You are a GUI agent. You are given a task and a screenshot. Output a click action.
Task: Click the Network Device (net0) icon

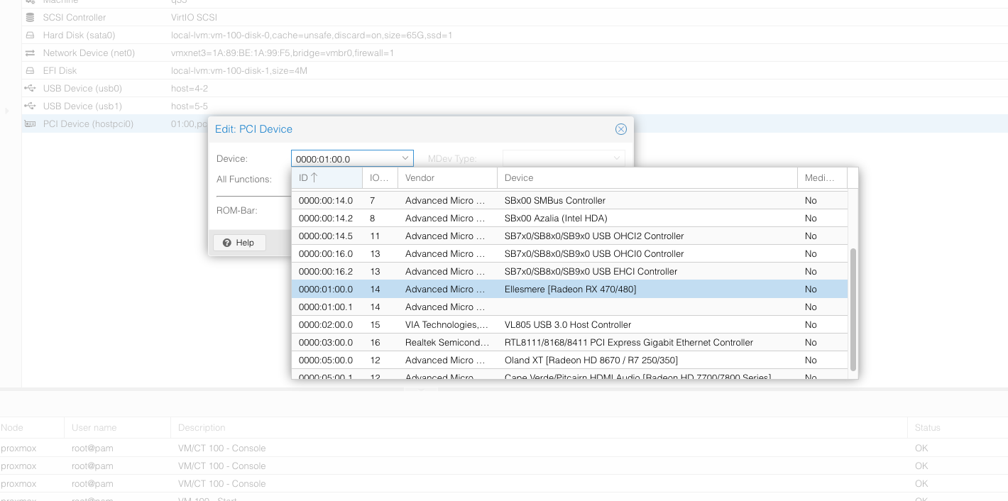30,53
